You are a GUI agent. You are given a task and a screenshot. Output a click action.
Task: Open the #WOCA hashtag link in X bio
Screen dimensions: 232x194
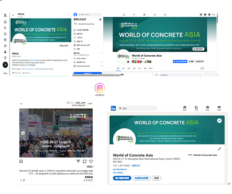point(32,60)
